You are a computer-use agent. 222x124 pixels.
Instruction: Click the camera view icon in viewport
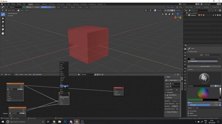[x=166, y=14]
